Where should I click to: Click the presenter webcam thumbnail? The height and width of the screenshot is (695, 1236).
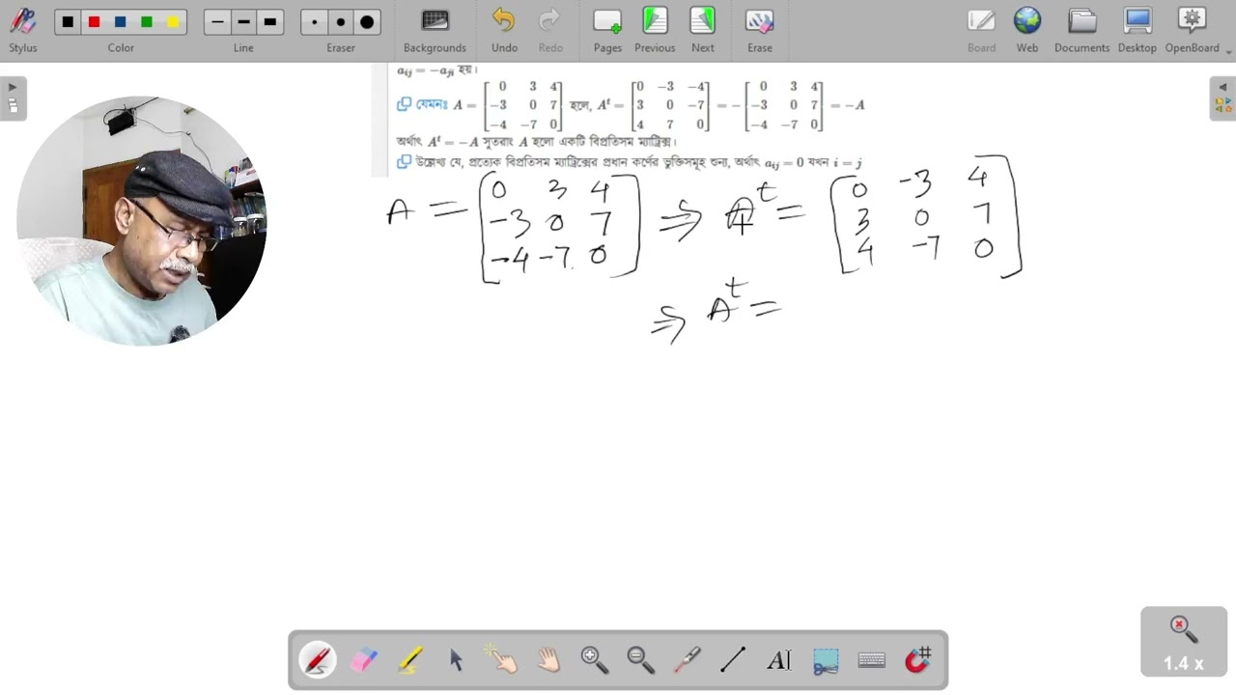click(142, 220)
